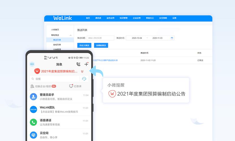Image resolution: width=235 pixels, height=141 pixels.
Task: Open the 业务应用 menu in web header
Action: (x=110, y=18)
